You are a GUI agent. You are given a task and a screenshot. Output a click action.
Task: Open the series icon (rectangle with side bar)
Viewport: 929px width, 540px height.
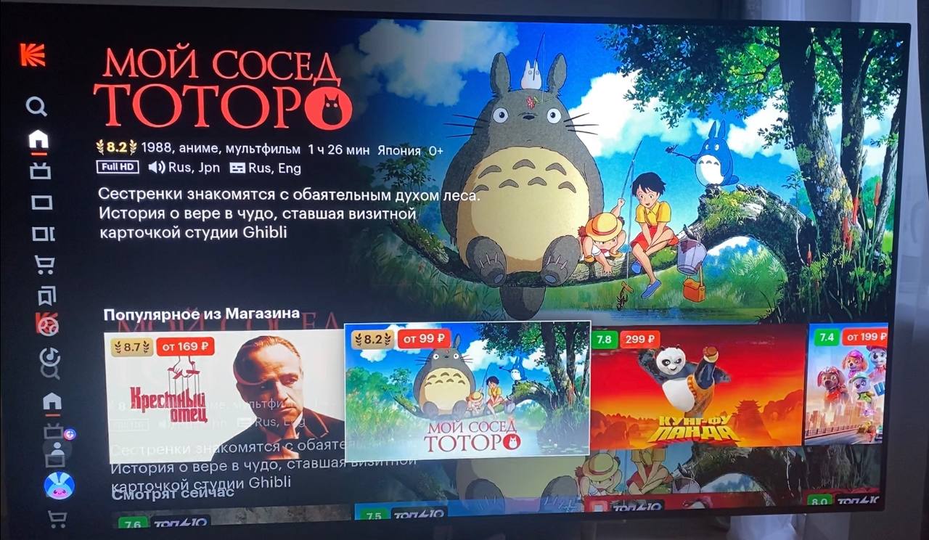[44, 234]
